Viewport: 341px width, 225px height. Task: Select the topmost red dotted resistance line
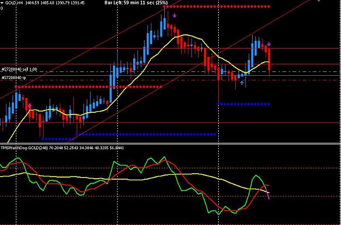(217, 7)
